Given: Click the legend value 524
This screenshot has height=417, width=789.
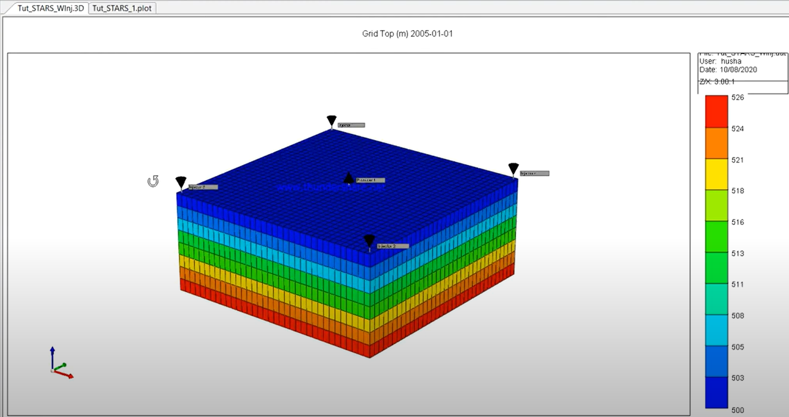Looking at the screenshot, I should [x=737, y=129].
